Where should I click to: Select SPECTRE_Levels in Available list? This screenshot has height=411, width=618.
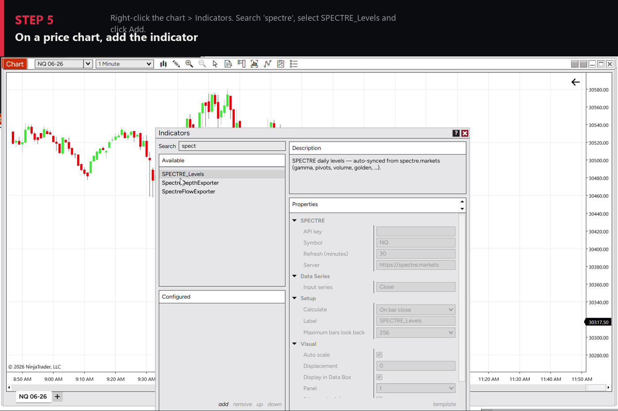222,174
